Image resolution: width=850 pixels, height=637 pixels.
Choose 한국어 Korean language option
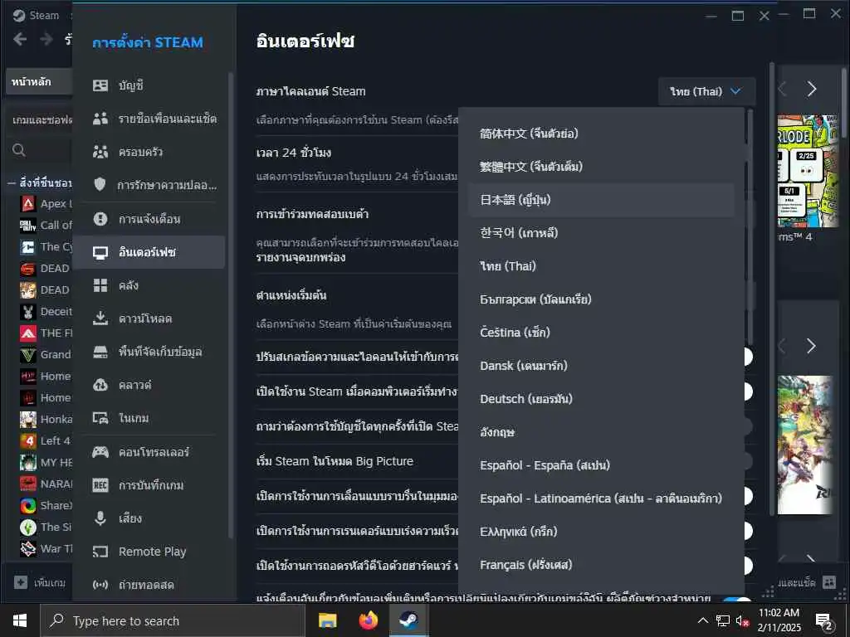[601, 233]
